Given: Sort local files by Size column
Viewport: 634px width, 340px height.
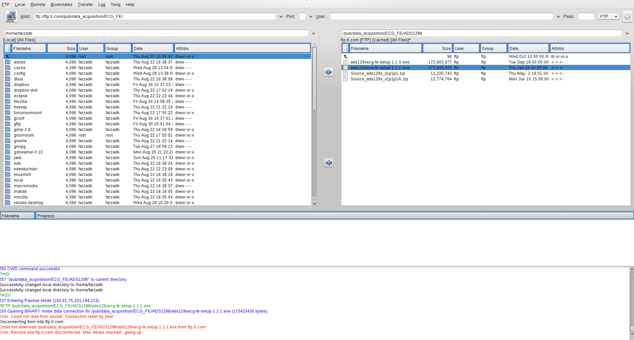Looking at the screenshot, I should coord(62,48).
